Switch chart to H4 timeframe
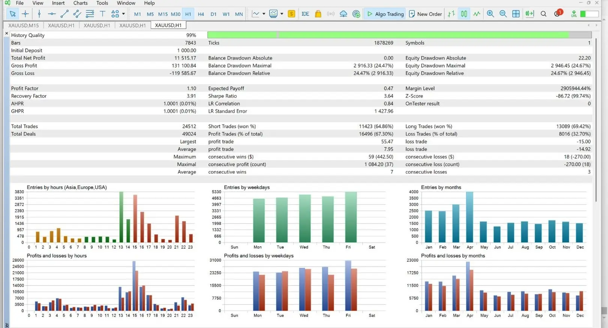 (x=201, y=14)
